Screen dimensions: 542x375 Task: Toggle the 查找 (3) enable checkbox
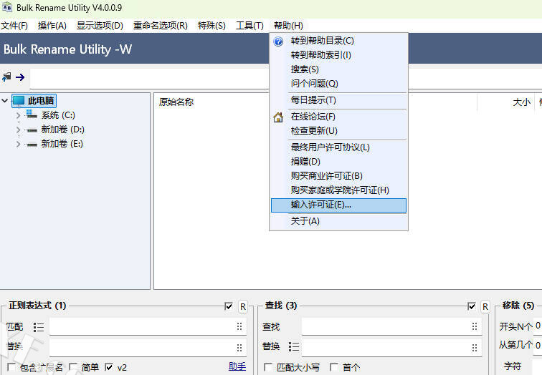pyautogui.click(x=472, y=306)
